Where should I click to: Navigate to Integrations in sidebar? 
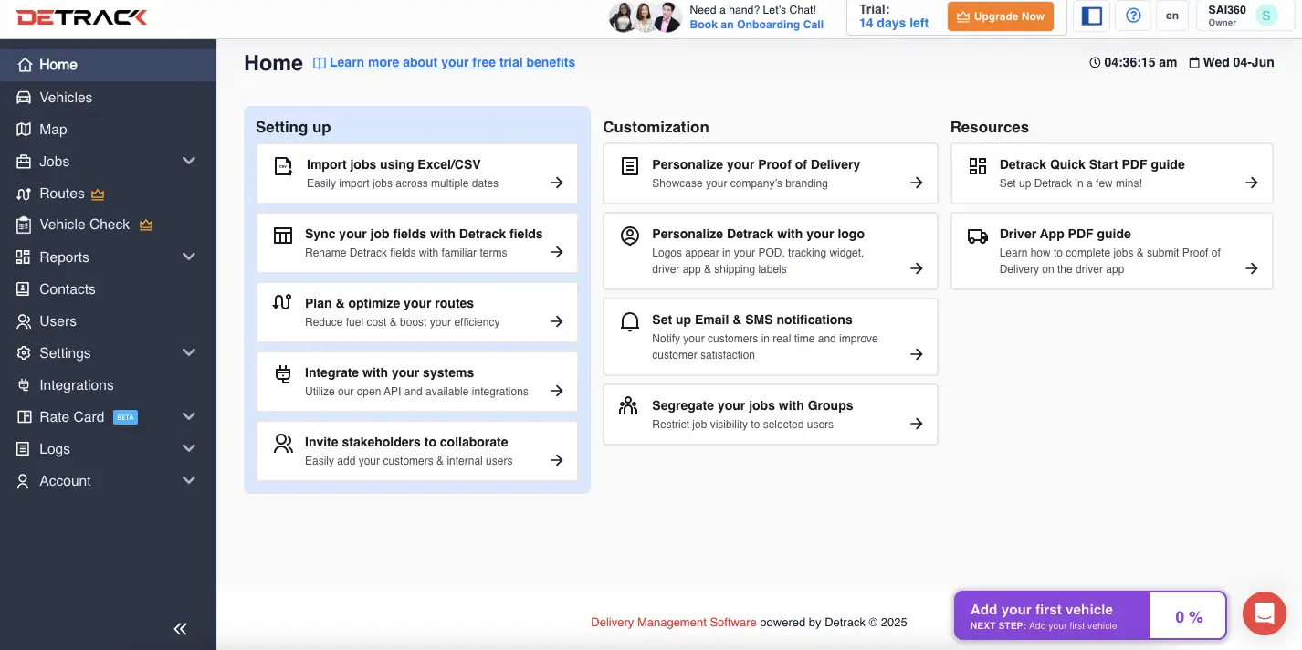[x=108, y=385]
